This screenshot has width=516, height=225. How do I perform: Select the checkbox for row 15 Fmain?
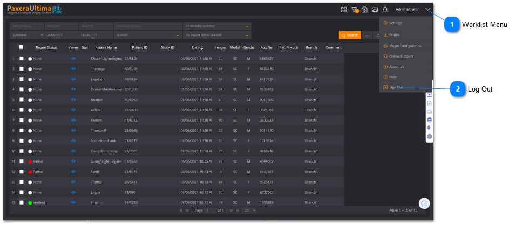coord(22,202)
